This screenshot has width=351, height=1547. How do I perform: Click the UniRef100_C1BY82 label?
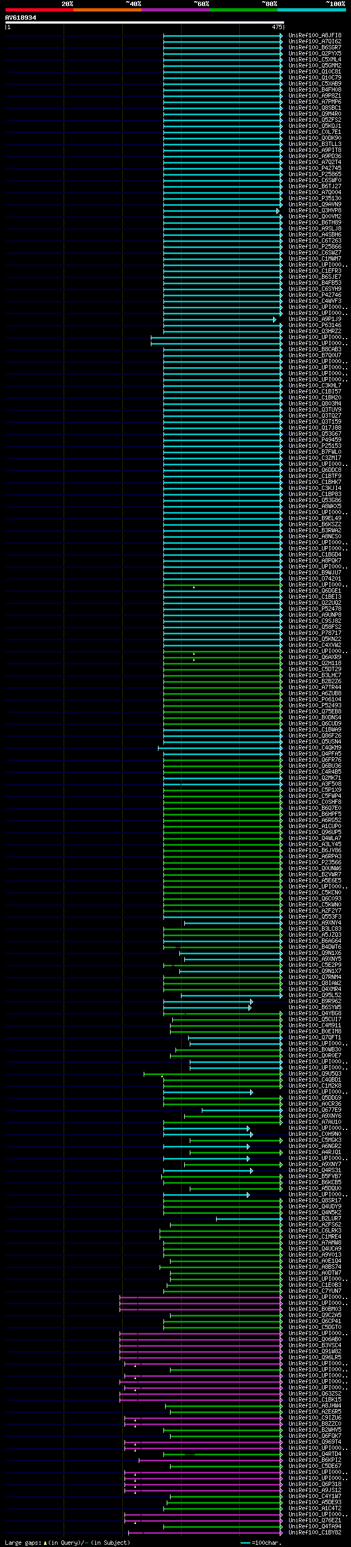(x=315, y=1533)
